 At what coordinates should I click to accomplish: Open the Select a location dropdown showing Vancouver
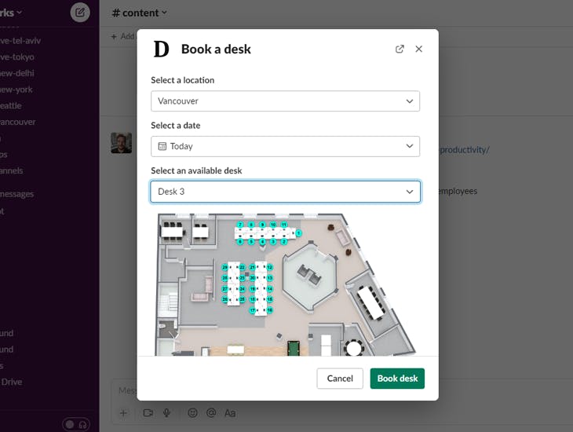point(285,101)
